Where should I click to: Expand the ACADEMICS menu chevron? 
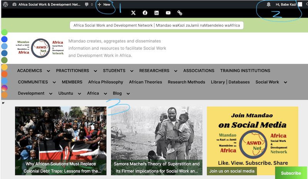click(49, 71)
